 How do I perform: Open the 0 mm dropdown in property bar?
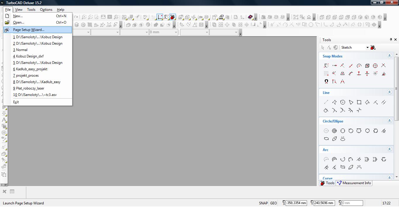pyautogui.click(x=176, y=32)
